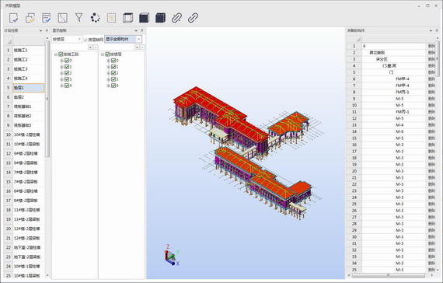Click the second paperclip icon in toolbar
The width and height of the screenshot is (443, 283).
(193, 18)
